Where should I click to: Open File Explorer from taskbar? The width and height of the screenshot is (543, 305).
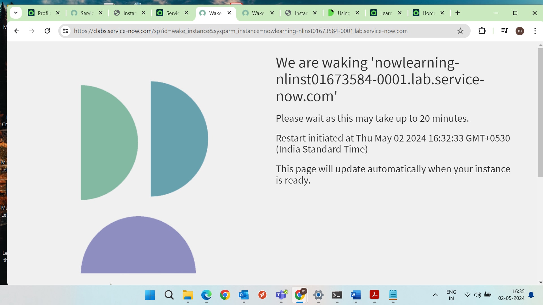click(188, 295)
